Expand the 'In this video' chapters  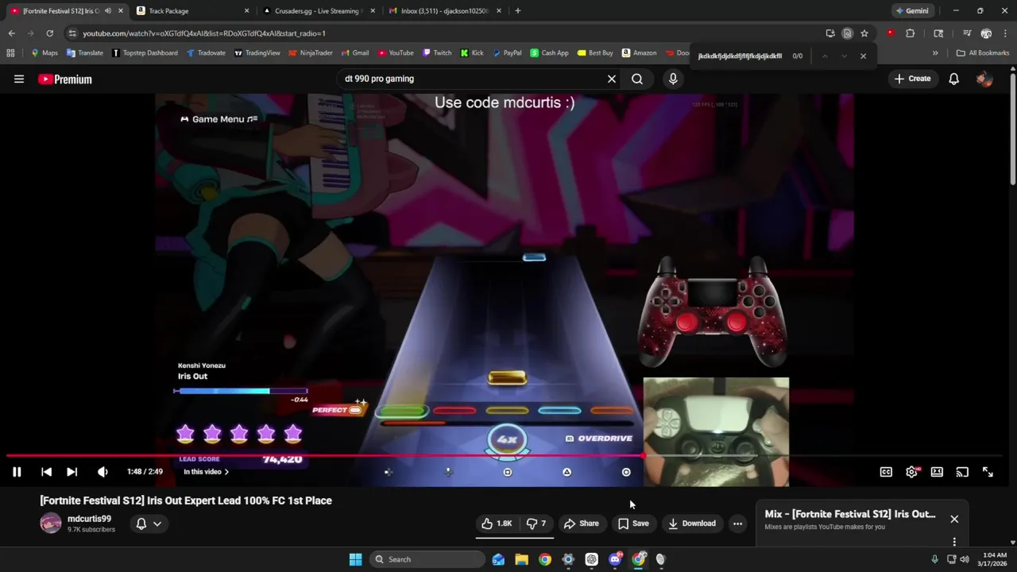(x=207, y=472)
